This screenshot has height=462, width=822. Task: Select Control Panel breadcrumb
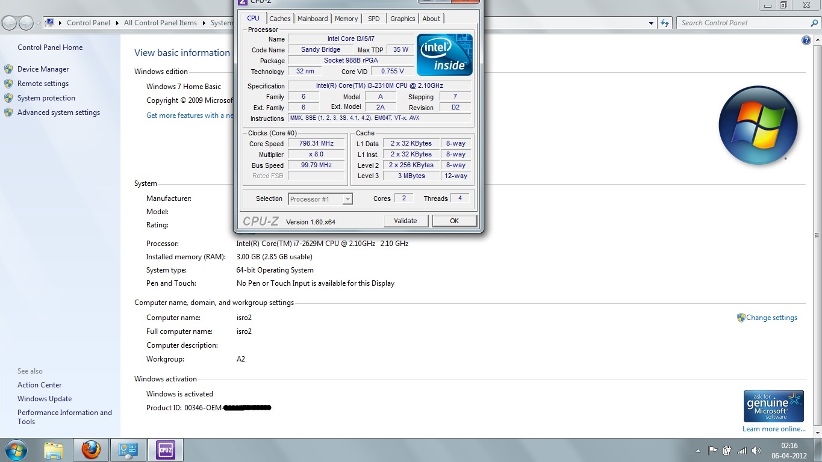pyautogui.click(x=89, y=23)
